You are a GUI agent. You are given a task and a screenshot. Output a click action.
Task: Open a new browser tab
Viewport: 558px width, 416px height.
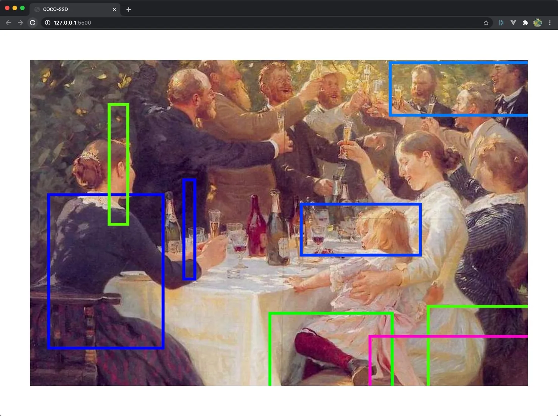click(129, 9)
